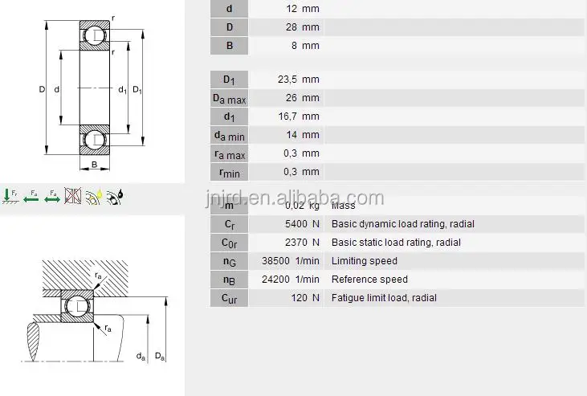Select the bore diameter d row label
Image resolution: width=587 pixels, height=396 pixels.
point(229,9)
